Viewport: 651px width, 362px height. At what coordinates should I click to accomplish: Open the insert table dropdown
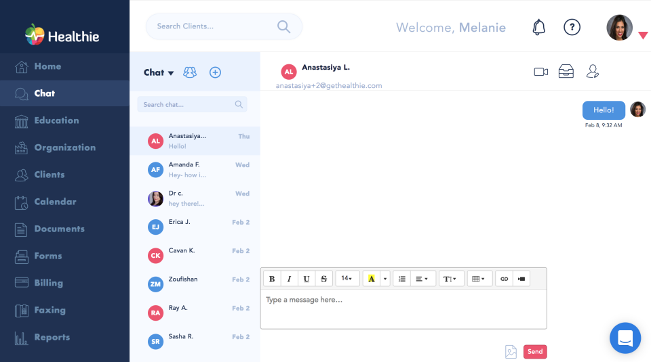click(x=479, y=279)
